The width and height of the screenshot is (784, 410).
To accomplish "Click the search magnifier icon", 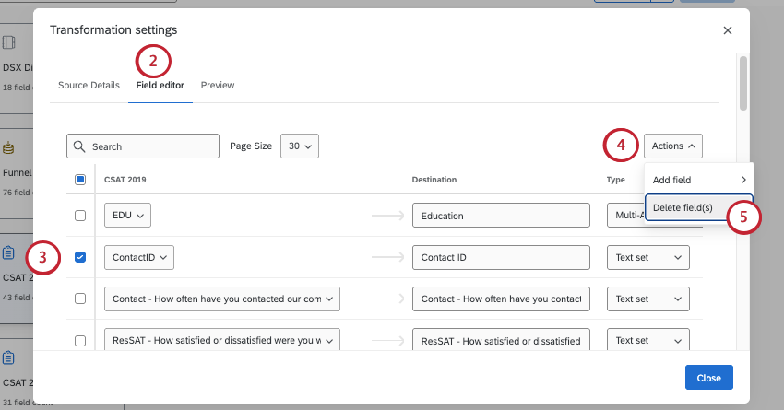I will click(x=79, y=146).
